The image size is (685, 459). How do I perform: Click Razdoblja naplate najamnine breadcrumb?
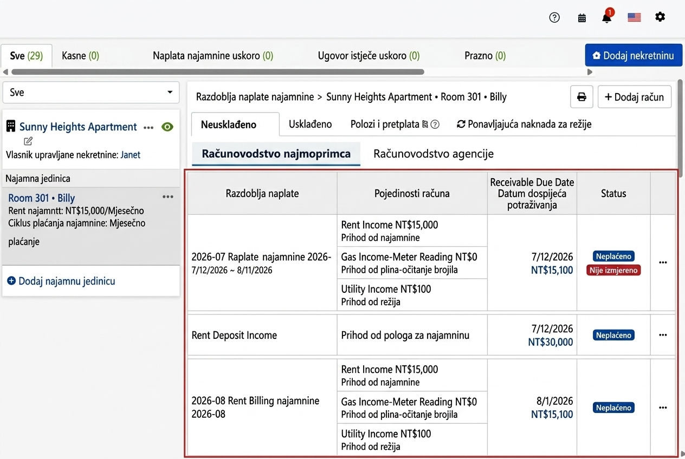click(x=255, y=97)
